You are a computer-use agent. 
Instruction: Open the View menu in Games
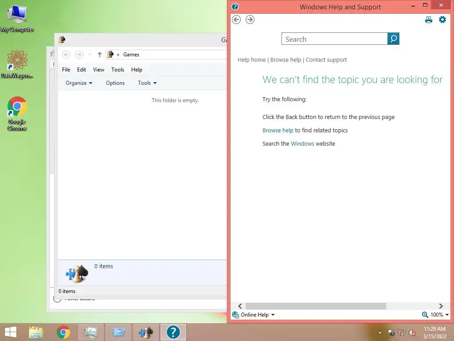[x=98, y=70]
